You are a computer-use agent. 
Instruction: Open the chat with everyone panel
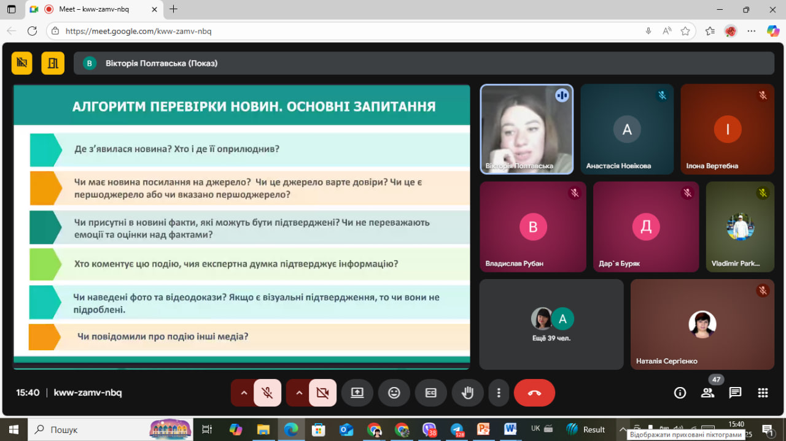point(735,393)
